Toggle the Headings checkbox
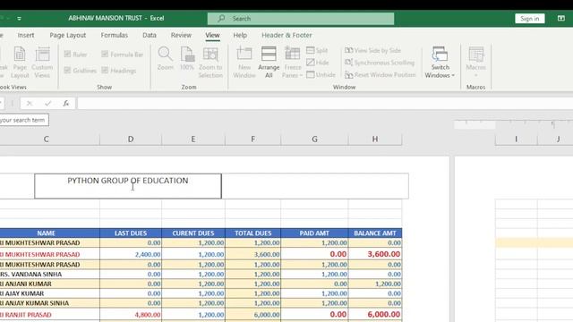This screenshot has width=573, height=322. (x=105, y=70)
